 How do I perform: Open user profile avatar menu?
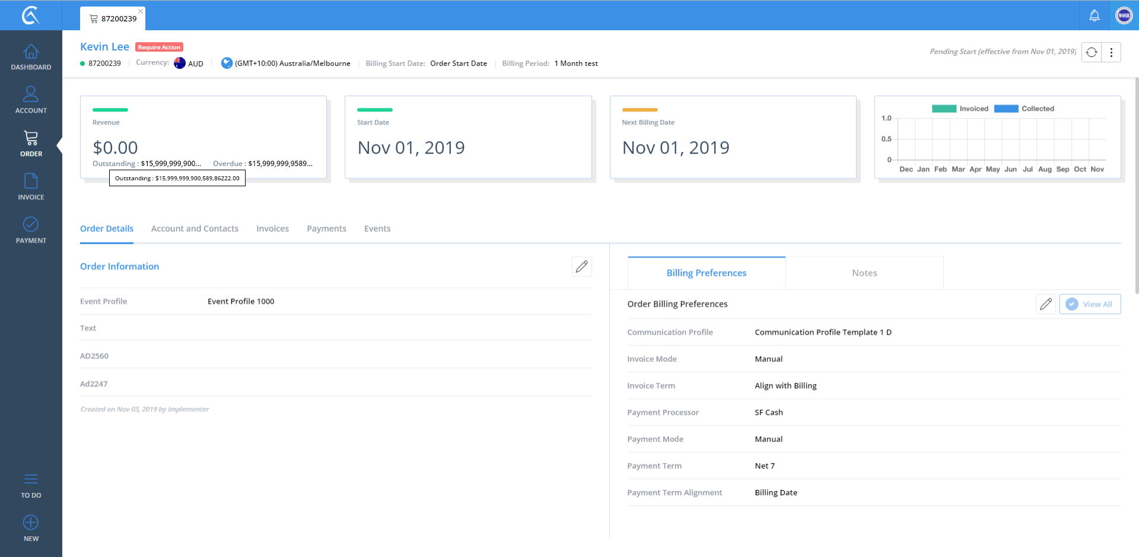[1124, 16]
